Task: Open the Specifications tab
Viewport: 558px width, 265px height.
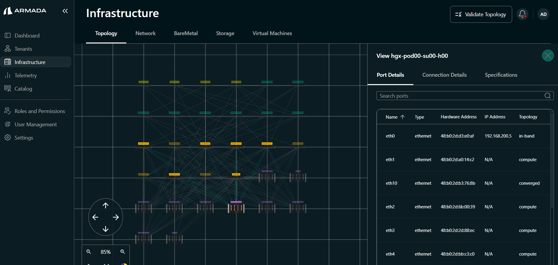Action: pos(501,75)
